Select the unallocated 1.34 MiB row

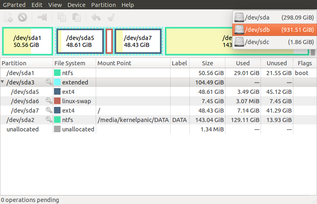[159, 129]
